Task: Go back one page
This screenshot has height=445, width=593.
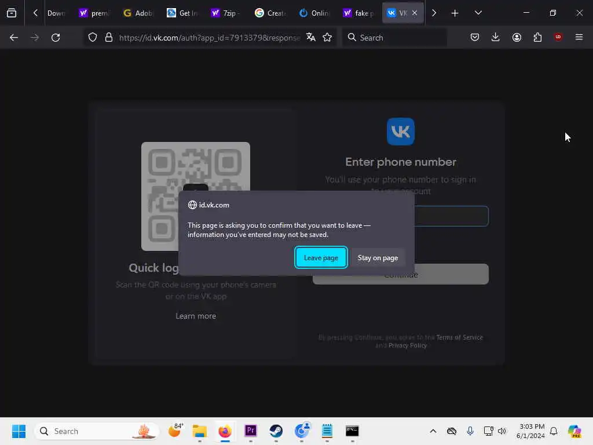Action: 14,38
